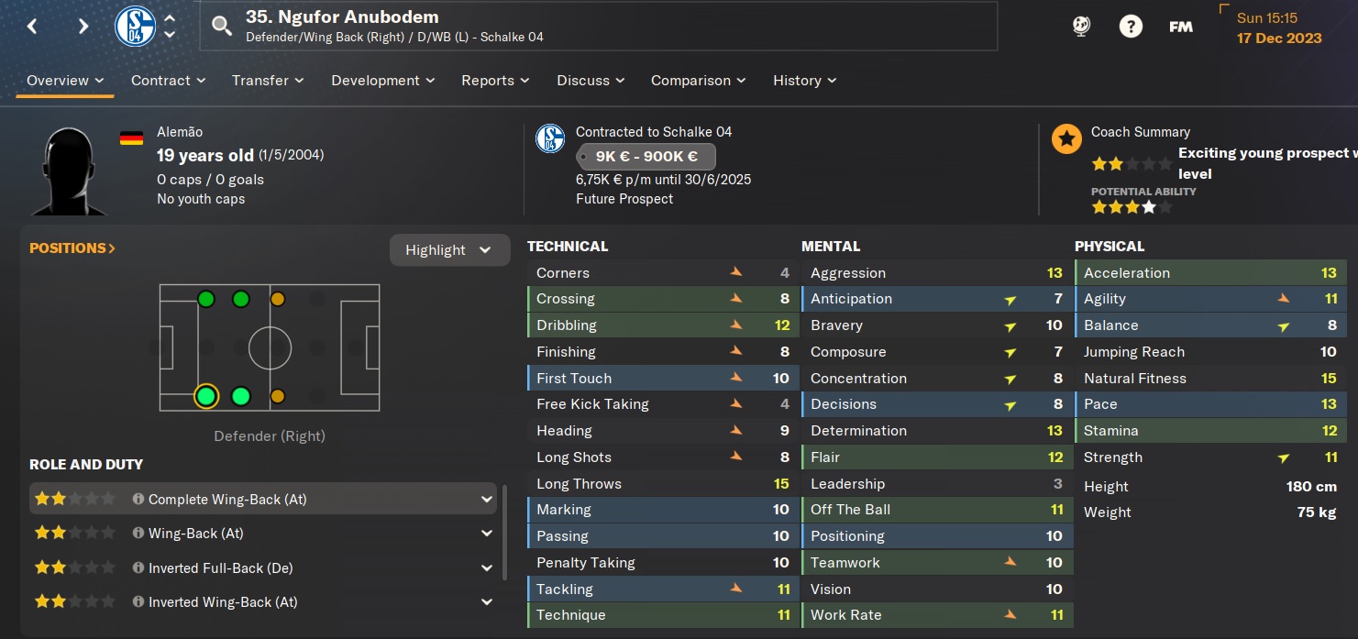This screenshot has width=1358, height=639.
Task: Click the Schalke 04 club badge in header
Action: pyautogui.click(x=135, y=26)
